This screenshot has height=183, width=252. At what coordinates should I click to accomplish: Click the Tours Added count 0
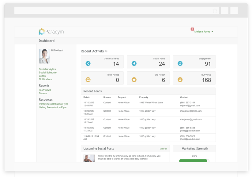(118, 80)
